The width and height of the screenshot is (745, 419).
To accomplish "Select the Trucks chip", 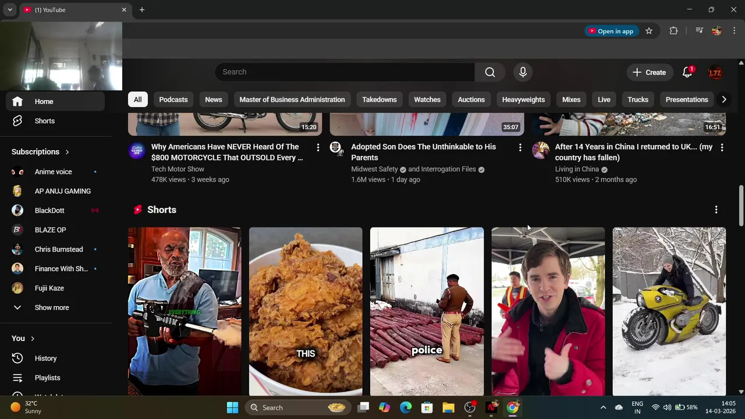I will pyautogui.click(x=638, y=100).
